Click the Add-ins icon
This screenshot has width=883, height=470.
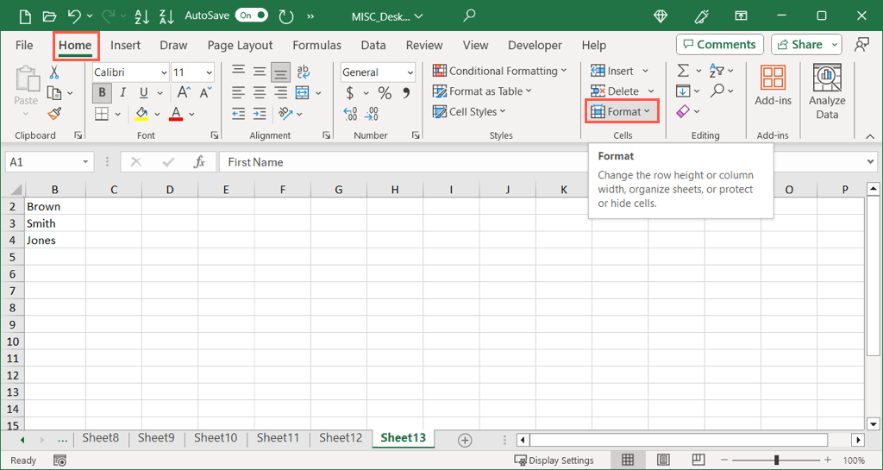(x=773, y=86)
